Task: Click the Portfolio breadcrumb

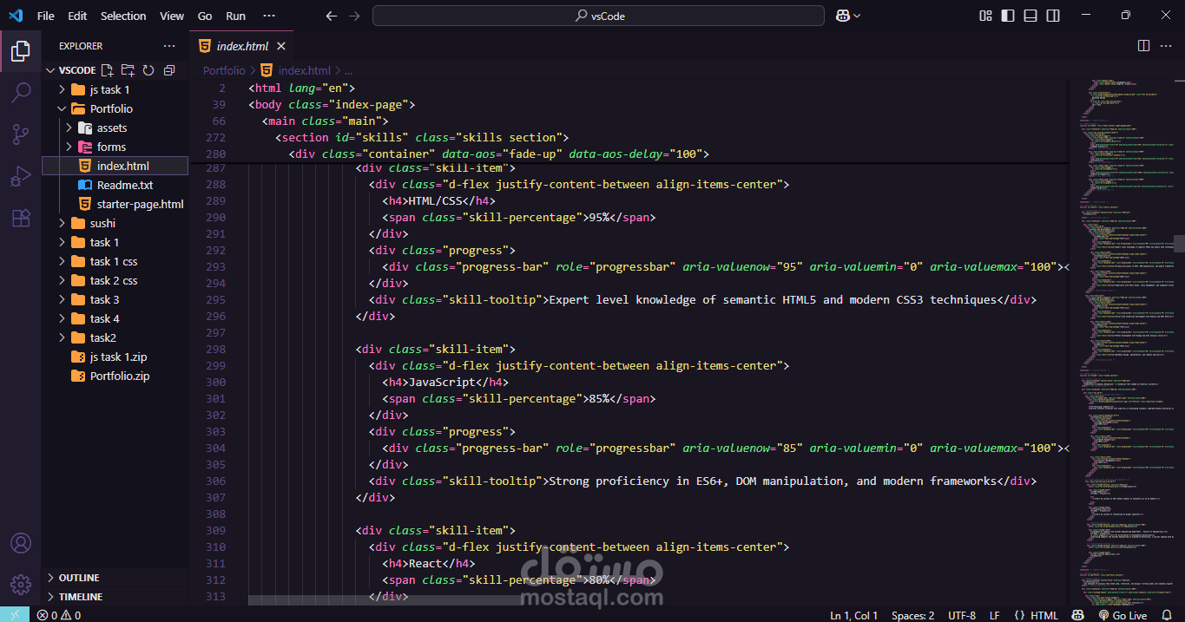Action: 224,70
